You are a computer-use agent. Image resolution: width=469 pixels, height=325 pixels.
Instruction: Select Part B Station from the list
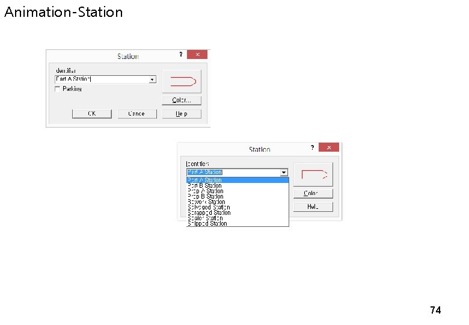pos(238,185)
